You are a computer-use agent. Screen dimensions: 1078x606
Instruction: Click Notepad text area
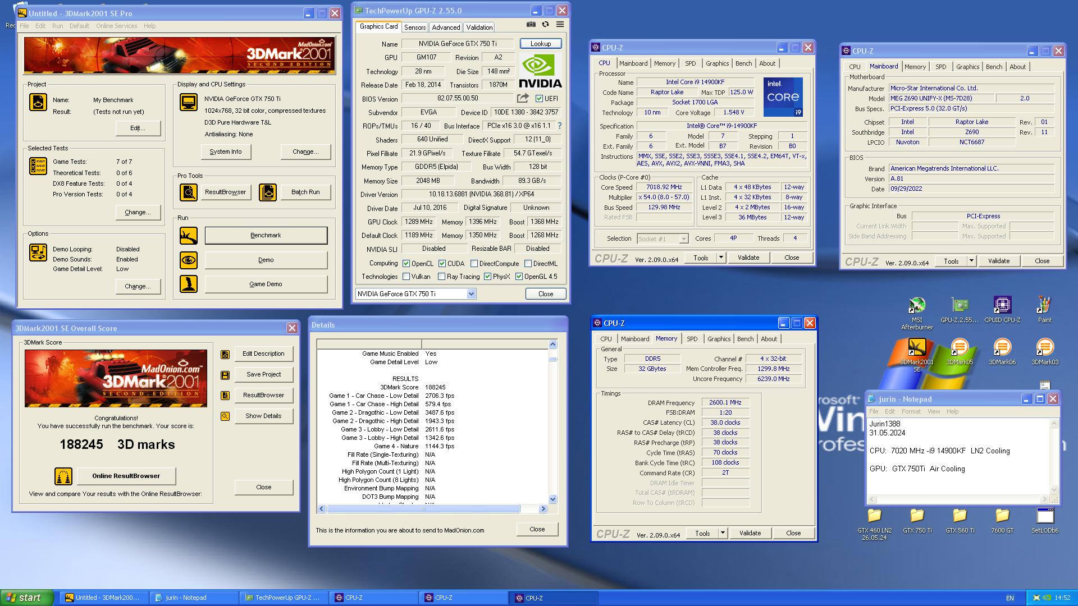click(x=958, y=456)
